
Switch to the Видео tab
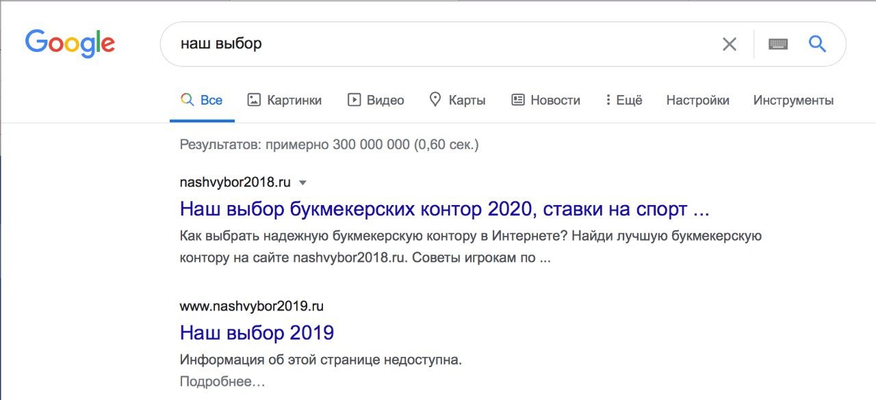point(376,101)
